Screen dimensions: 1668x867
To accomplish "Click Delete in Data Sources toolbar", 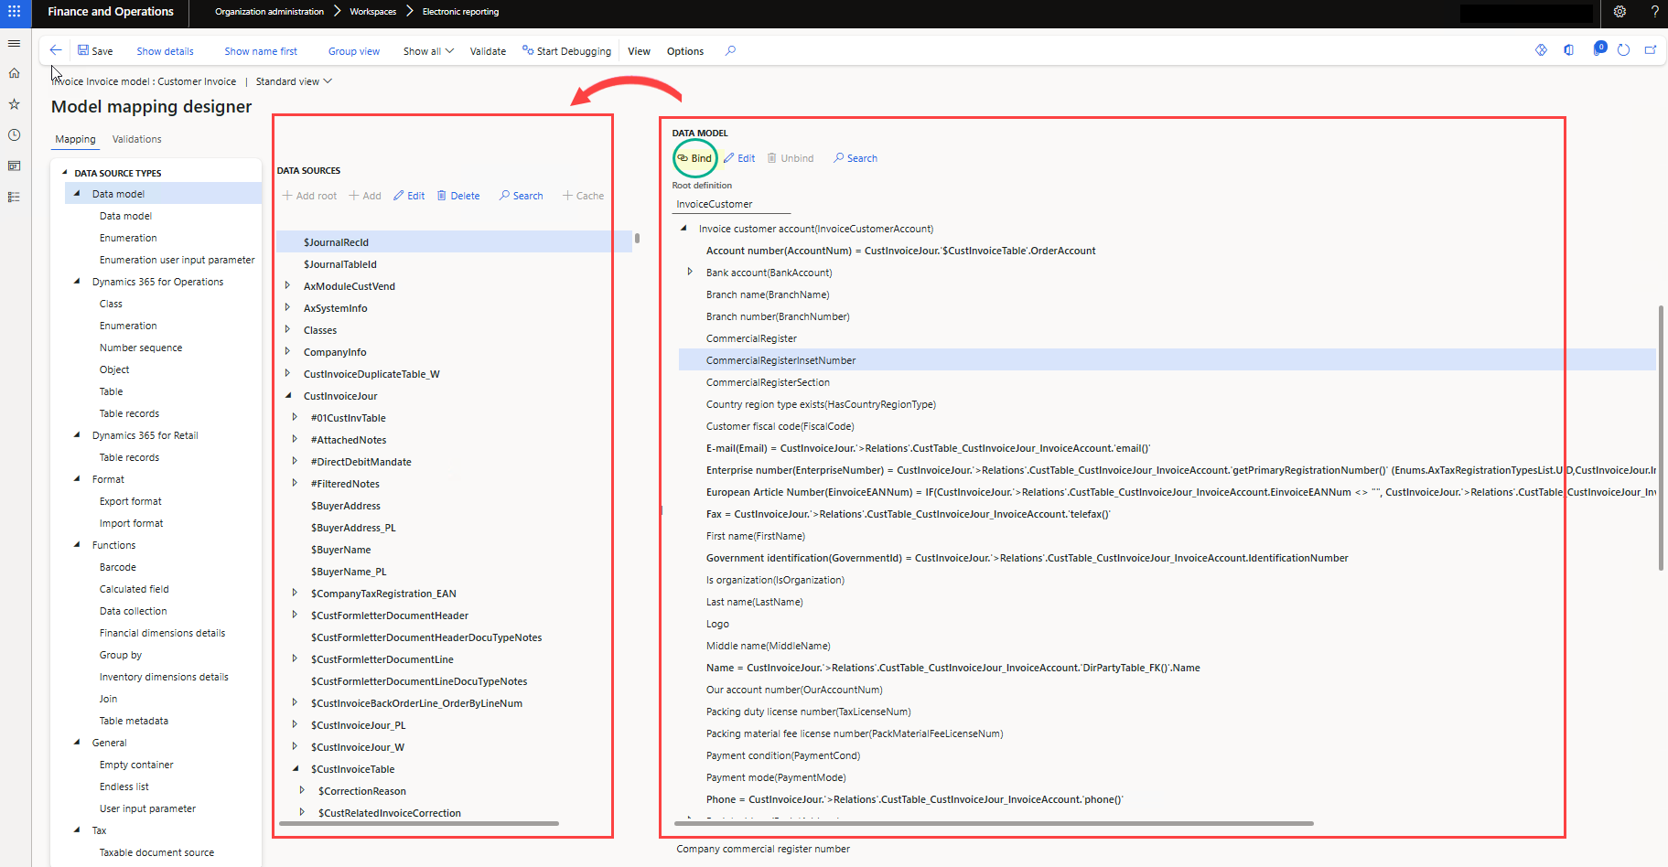I will [x=458, y=196].
